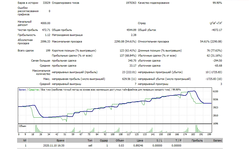Select the gross profit value 4544.89
This screenshot has width=249, height=149.
(x=131, y=30)
